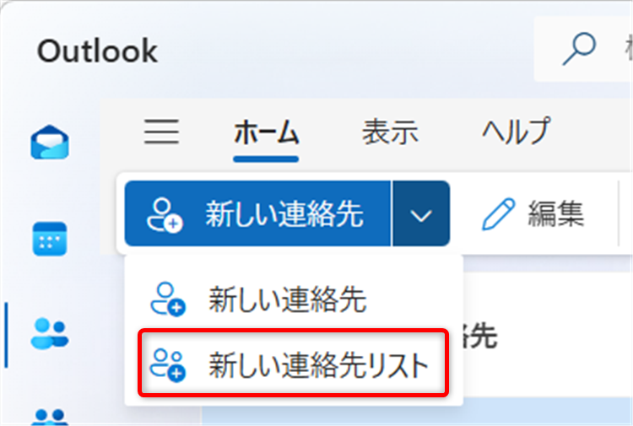Toggle the hamburger navigation pane icon
This screenshot has width=633, height=426.
[161, 132]
